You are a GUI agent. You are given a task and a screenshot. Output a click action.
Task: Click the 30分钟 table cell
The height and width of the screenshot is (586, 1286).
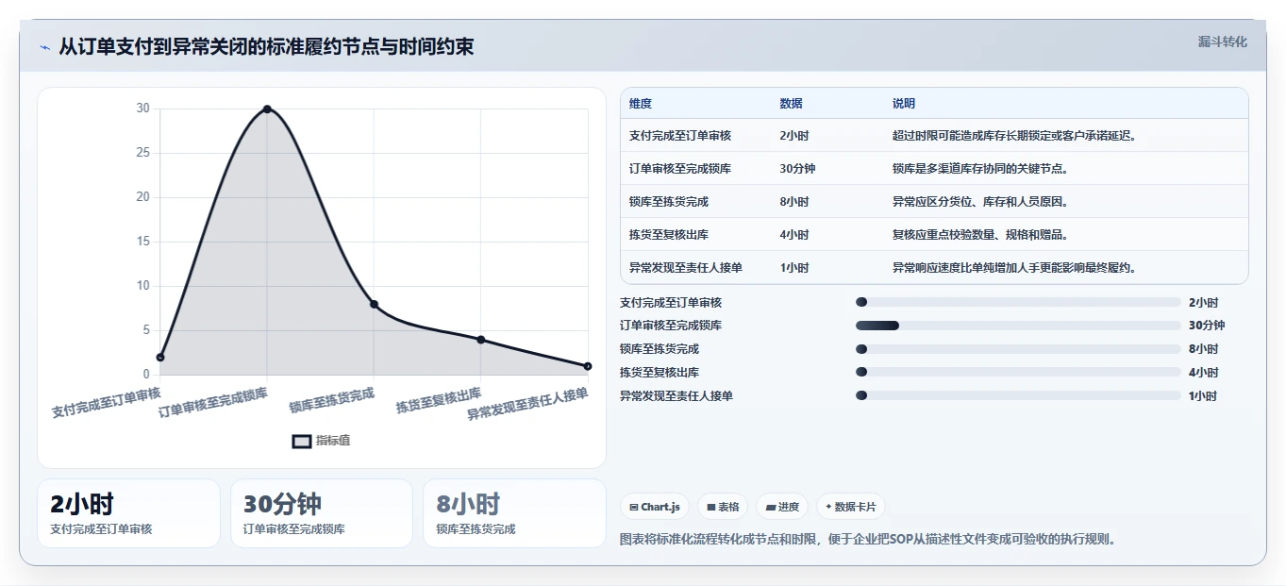pyautogui.click(x=797, y=169)
